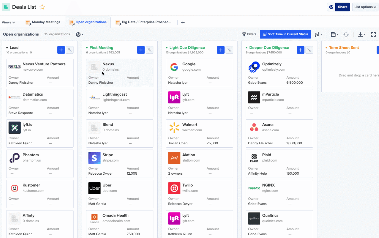Collapse the First Meeting column

click(x=150, y=50)
